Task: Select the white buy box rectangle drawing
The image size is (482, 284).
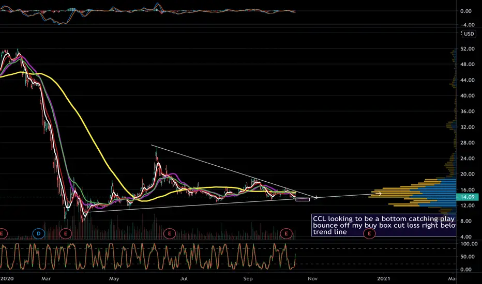Action: coord(303,199)
